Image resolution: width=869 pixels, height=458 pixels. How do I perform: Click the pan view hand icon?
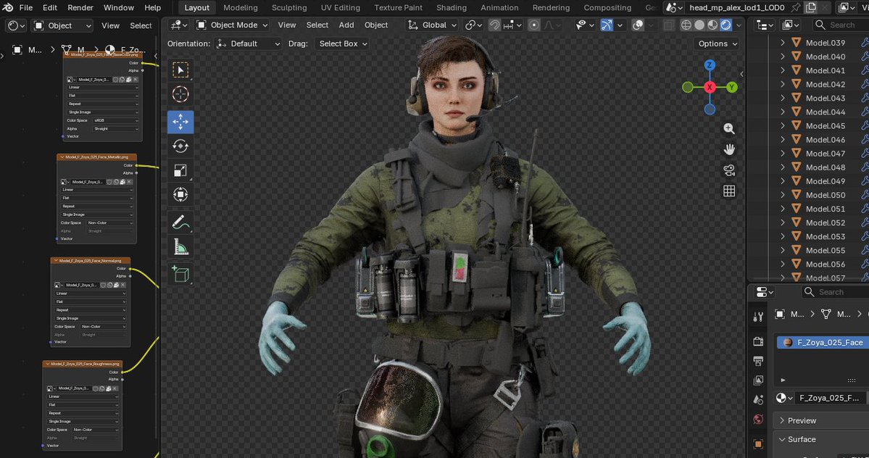click(729, 149)
